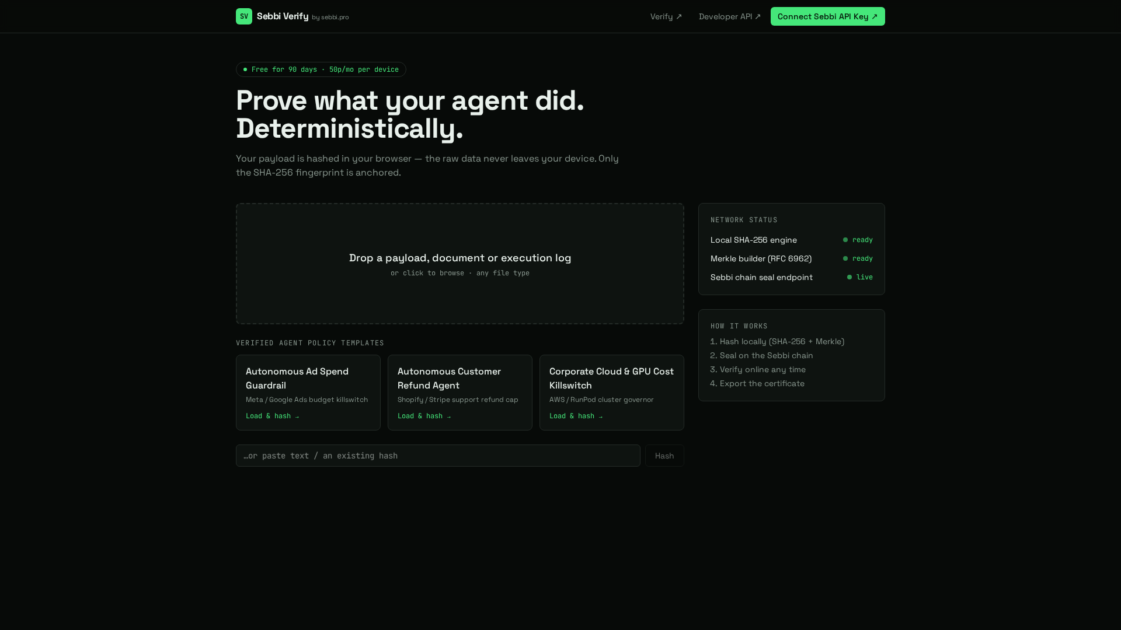
Task: Open the Developer API navigation link
Action: (730, 16)
